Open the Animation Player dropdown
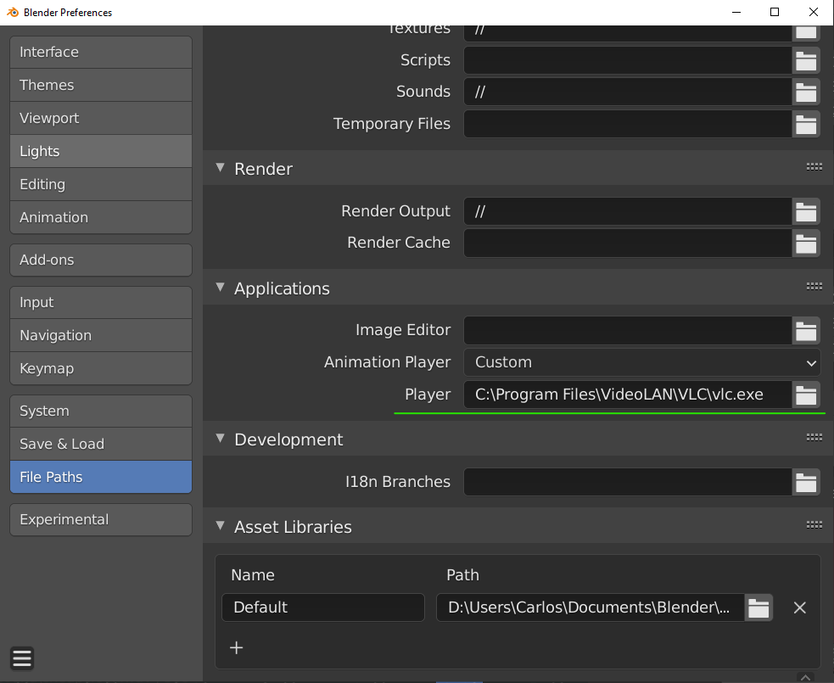This screenshot has height=683, width=834. (642, 362)
